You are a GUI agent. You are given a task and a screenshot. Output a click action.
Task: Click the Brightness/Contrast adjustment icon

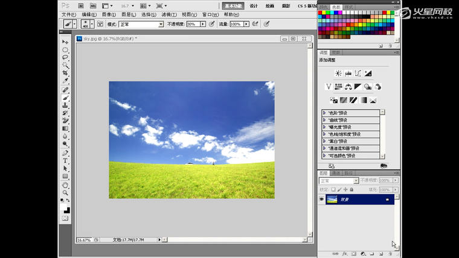click(338, 74)
